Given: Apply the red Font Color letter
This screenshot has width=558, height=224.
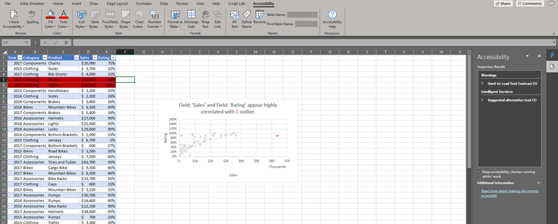Looking at the screenshot, I should (x=63, y=14).
